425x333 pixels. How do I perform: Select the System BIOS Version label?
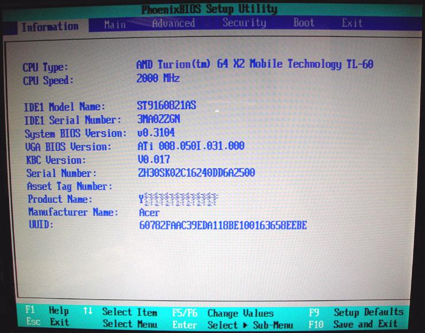click(76, 134)
